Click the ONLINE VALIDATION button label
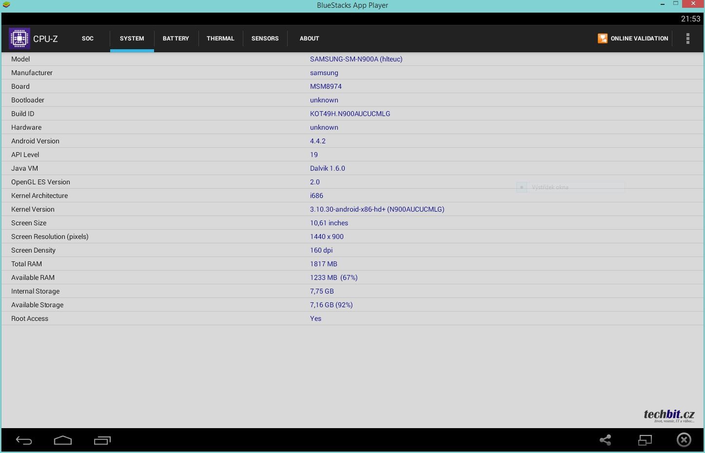 (639, 39)
